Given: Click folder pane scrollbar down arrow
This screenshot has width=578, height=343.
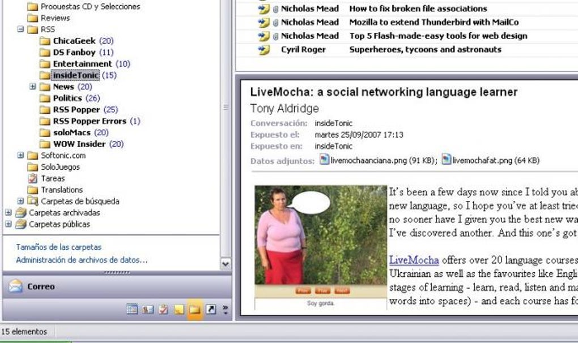Looking at the screenshot, I should click(x=226, y=264).
